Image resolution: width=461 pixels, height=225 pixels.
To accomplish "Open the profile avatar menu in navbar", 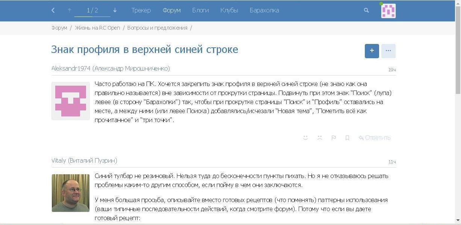I will coord(388,11).
